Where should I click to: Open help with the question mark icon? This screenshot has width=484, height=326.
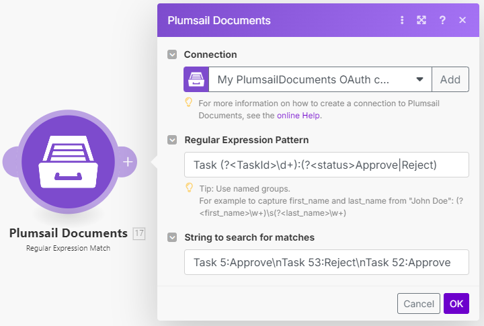click(442, 20)
